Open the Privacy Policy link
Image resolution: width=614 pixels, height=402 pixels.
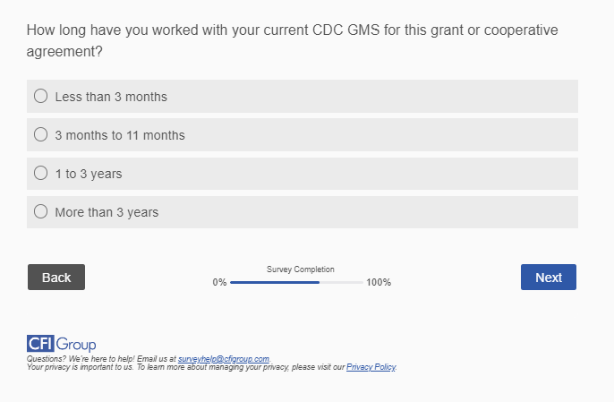[x=371, y=367]
